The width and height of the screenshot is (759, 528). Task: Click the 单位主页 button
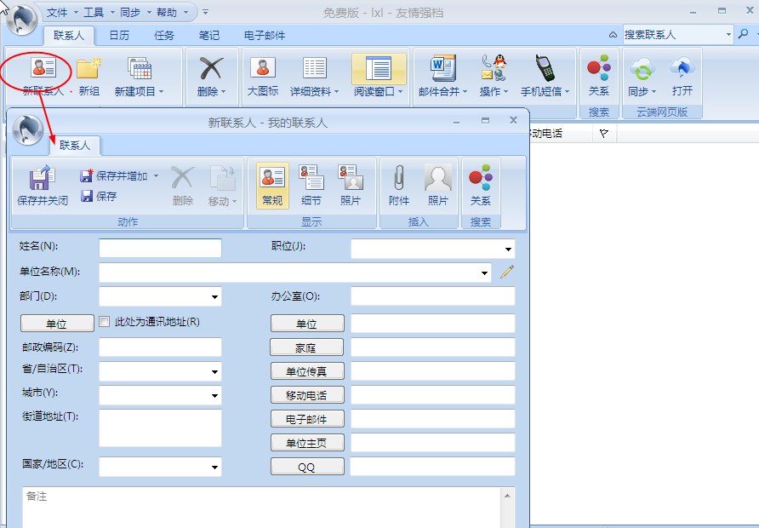tap(307, 442)
